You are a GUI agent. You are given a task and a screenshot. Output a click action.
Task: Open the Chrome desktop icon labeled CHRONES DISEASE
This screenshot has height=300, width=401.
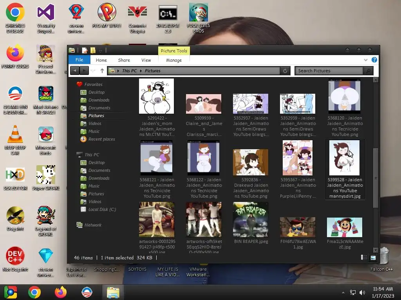pos(15,18)
